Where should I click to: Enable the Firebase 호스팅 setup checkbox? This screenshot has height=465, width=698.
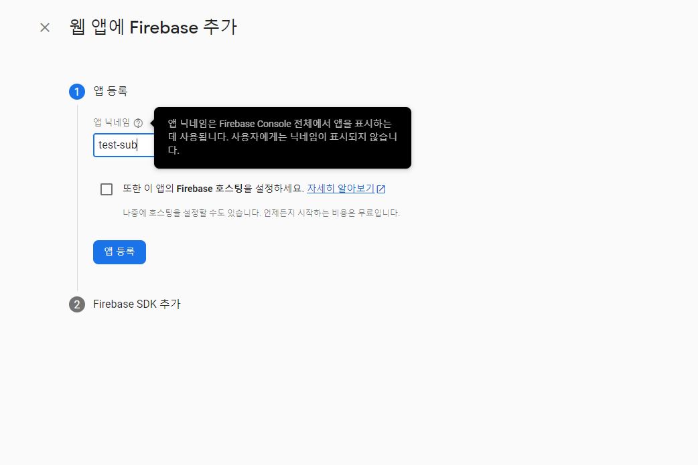pyautogui.click(x=107, y=189)
